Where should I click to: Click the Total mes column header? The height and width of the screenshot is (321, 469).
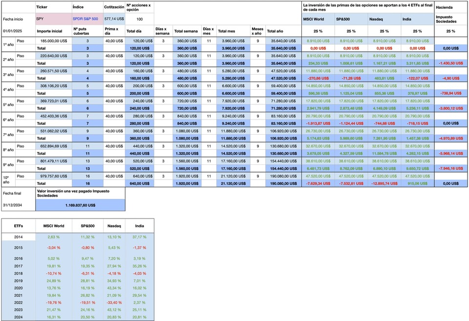[x=234, y=31]
